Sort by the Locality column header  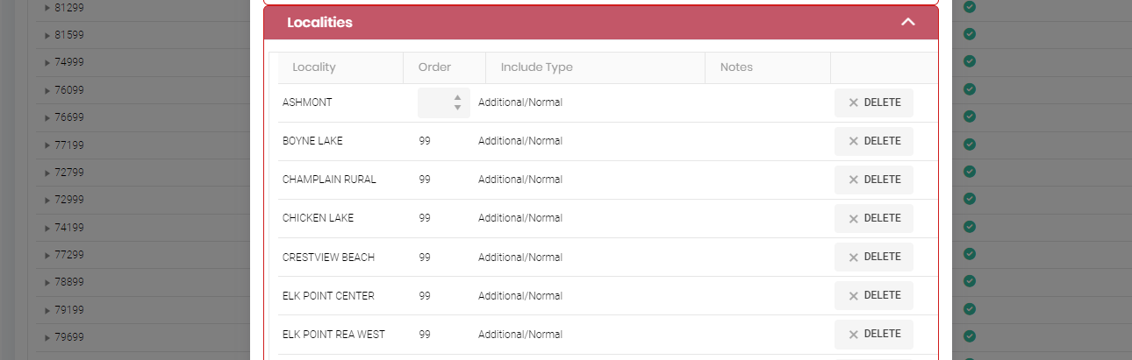tap(314, 67)
